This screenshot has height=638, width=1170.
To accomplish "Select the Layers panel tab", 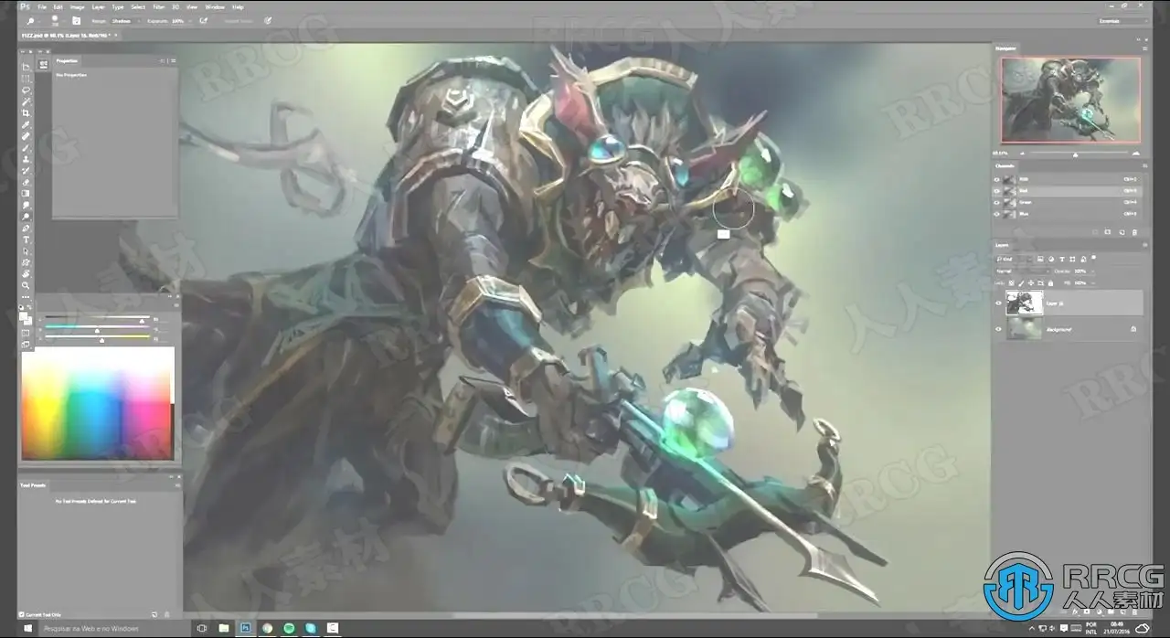I will [x=1003, y=245].
